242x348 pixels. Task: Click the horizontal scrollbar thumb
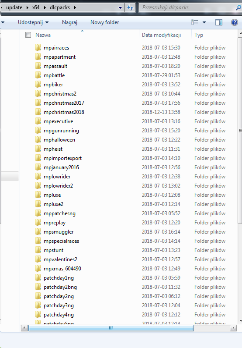click(111, 328)
